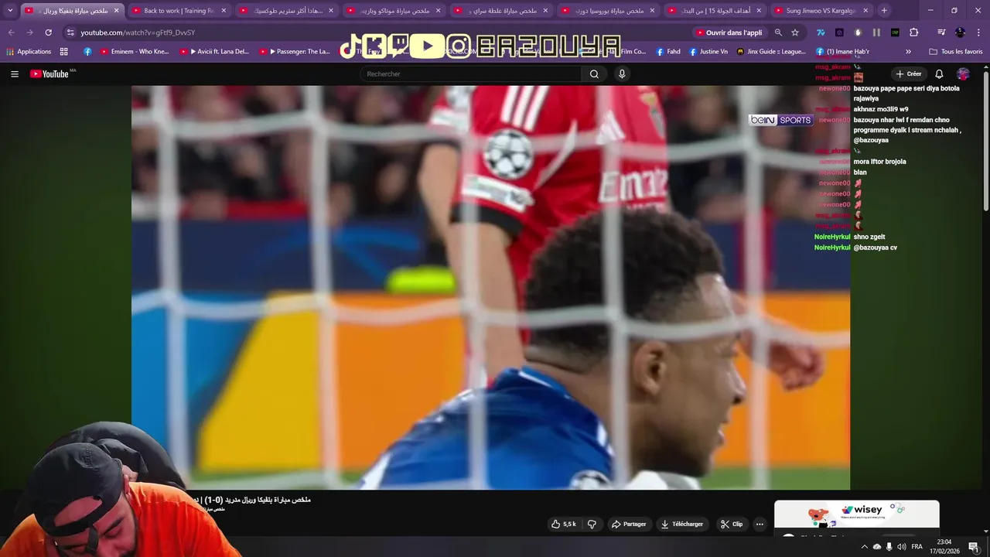Click the YouTube search magnifier button
Screen dimensions: 990x557
point(594,74)
